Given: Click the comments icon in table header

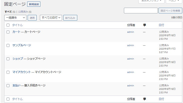Looking at the screenshot, I should pos(145,25).
